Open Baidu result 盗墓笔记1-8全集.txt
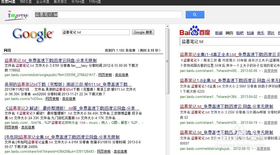Image resolution: width=280 pixels, height=155 pixels. point(230,80)
